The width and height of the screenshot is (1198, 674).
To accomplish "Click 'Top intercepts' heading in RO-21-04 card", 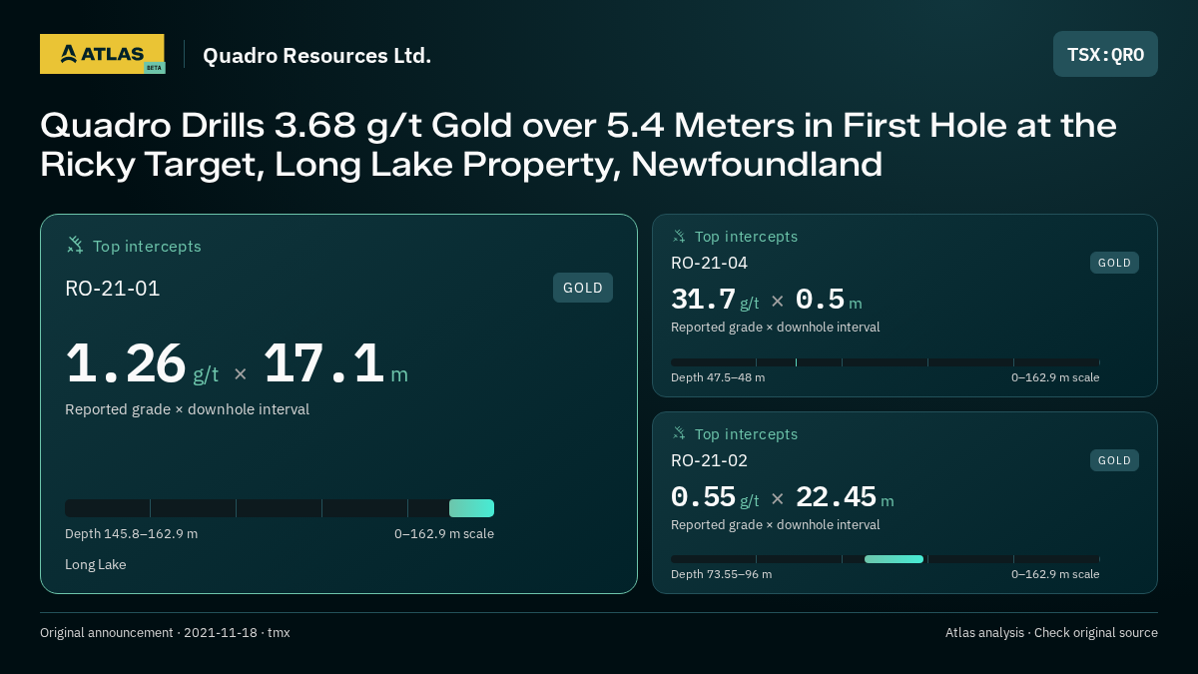I will [746, 237].
